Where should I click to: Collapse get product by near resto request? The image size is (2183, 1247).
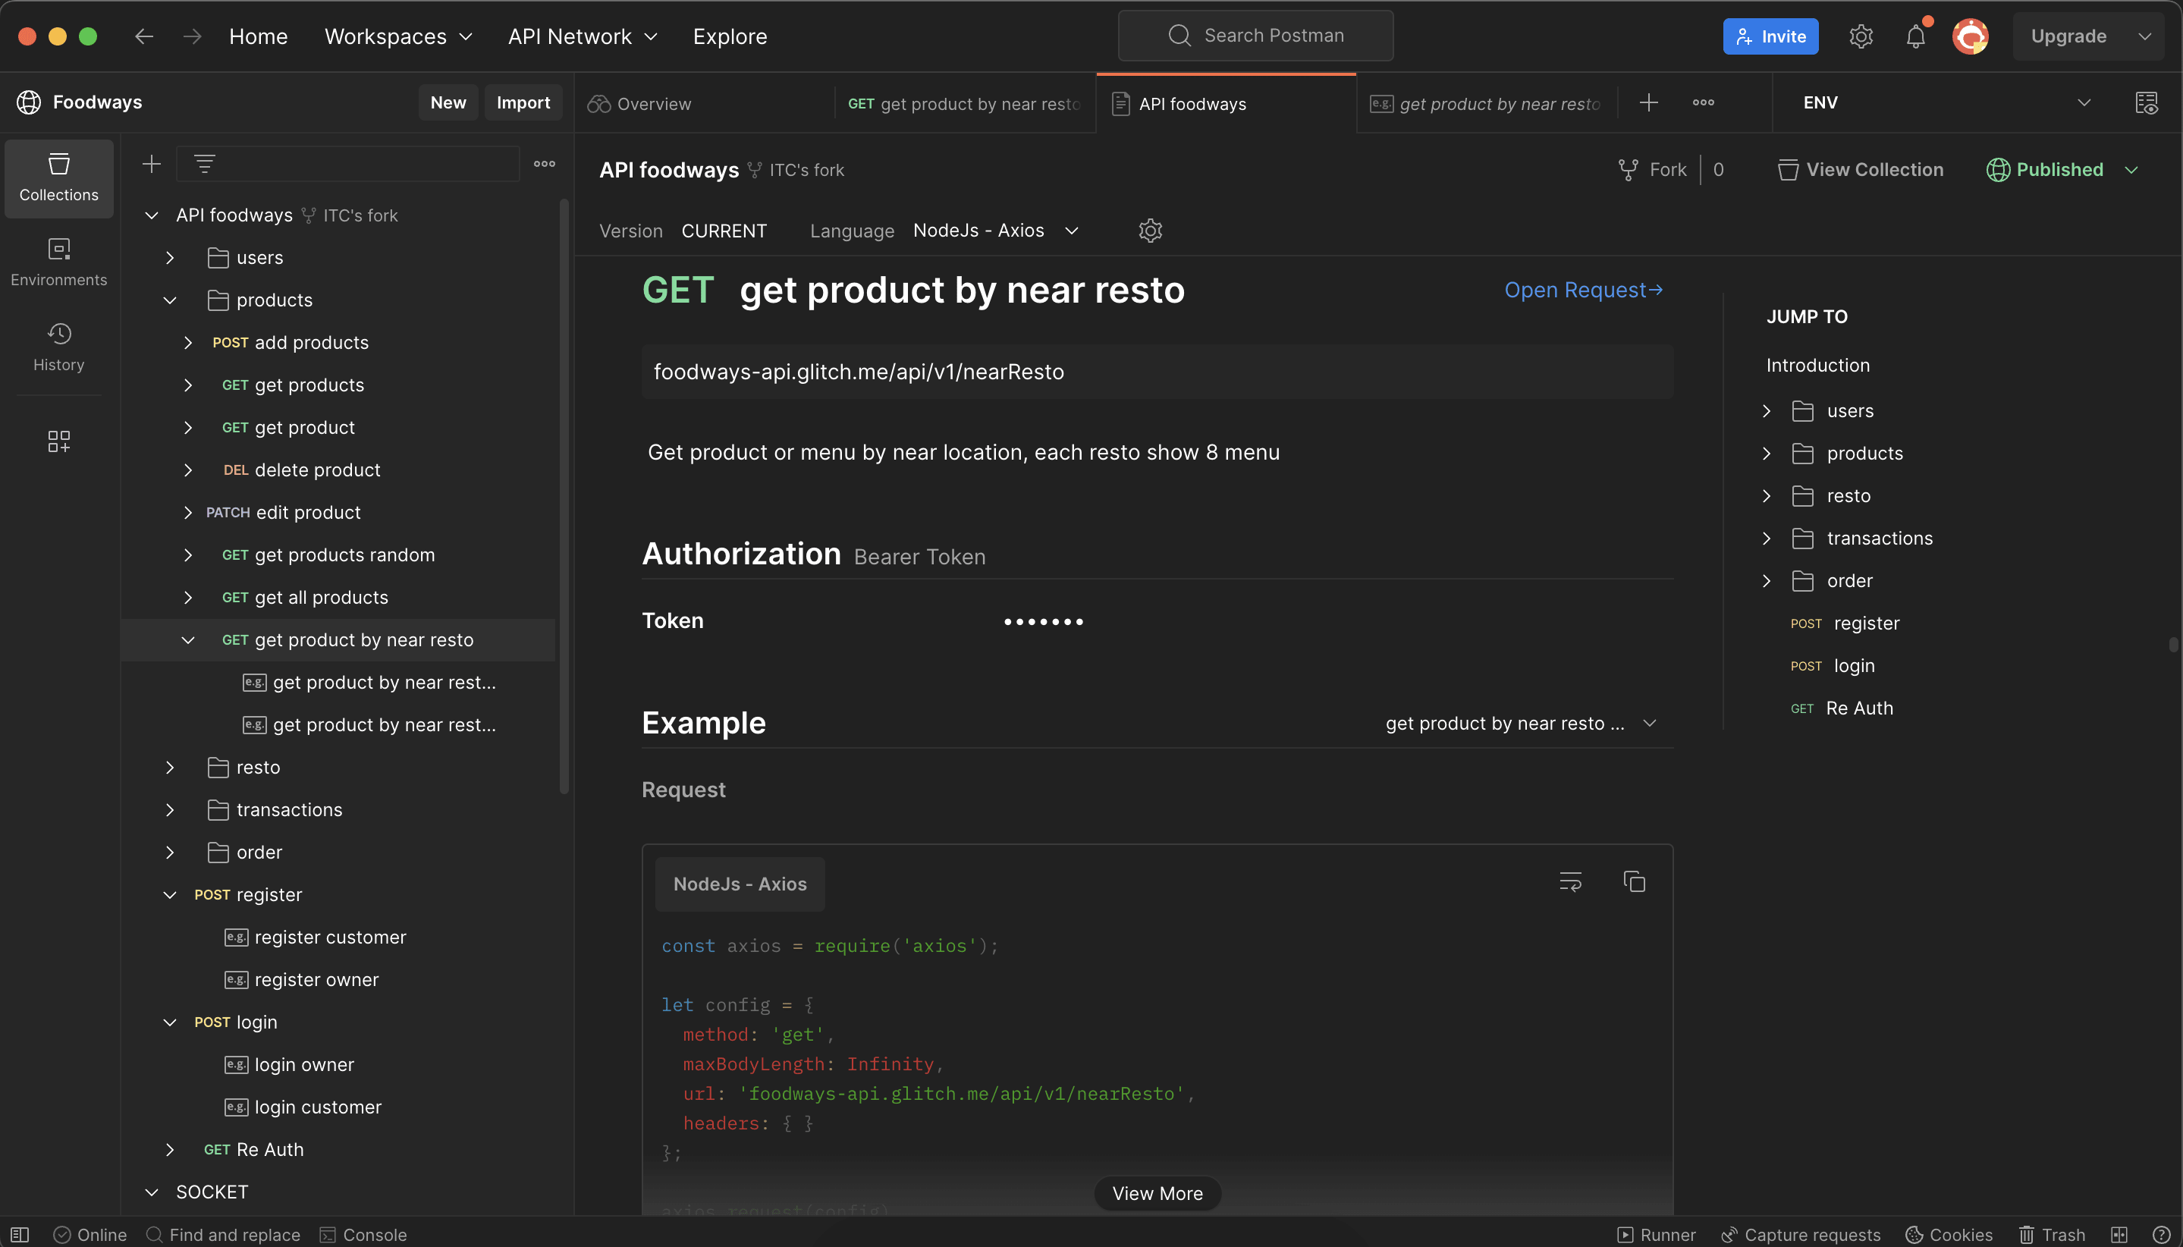point(187,639)
